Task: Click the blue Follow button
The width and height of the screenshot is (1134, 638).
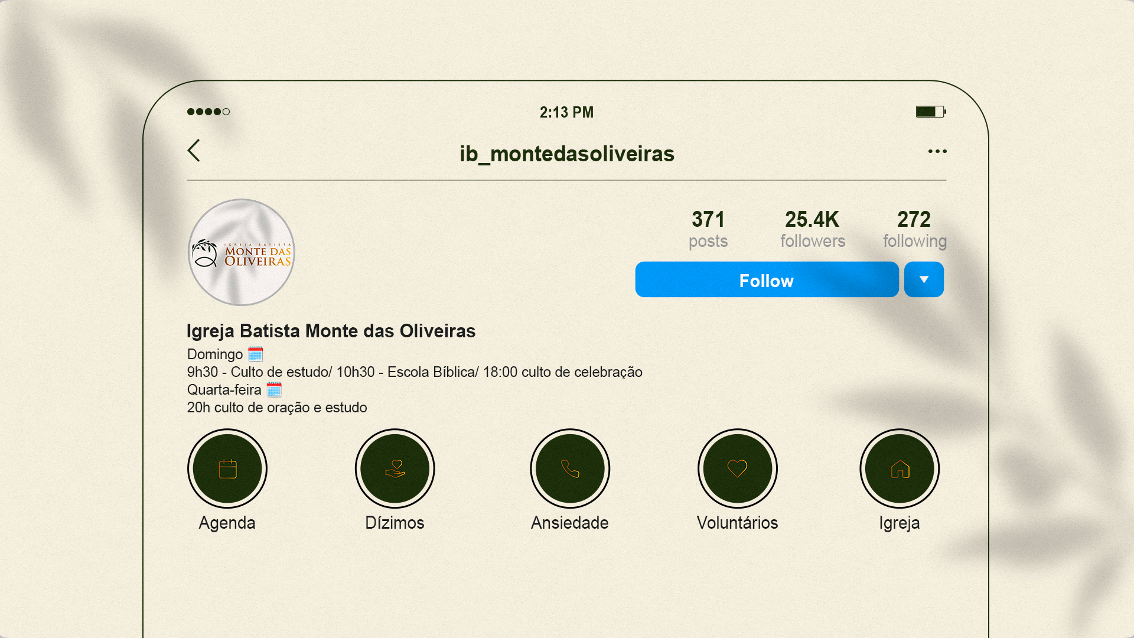Action: pyautogui.click(x=766, y=280)
